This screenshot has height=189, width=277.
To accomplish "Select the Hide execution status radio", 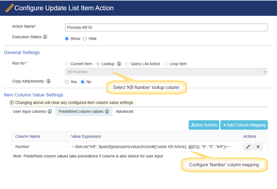I will point(85,39).
